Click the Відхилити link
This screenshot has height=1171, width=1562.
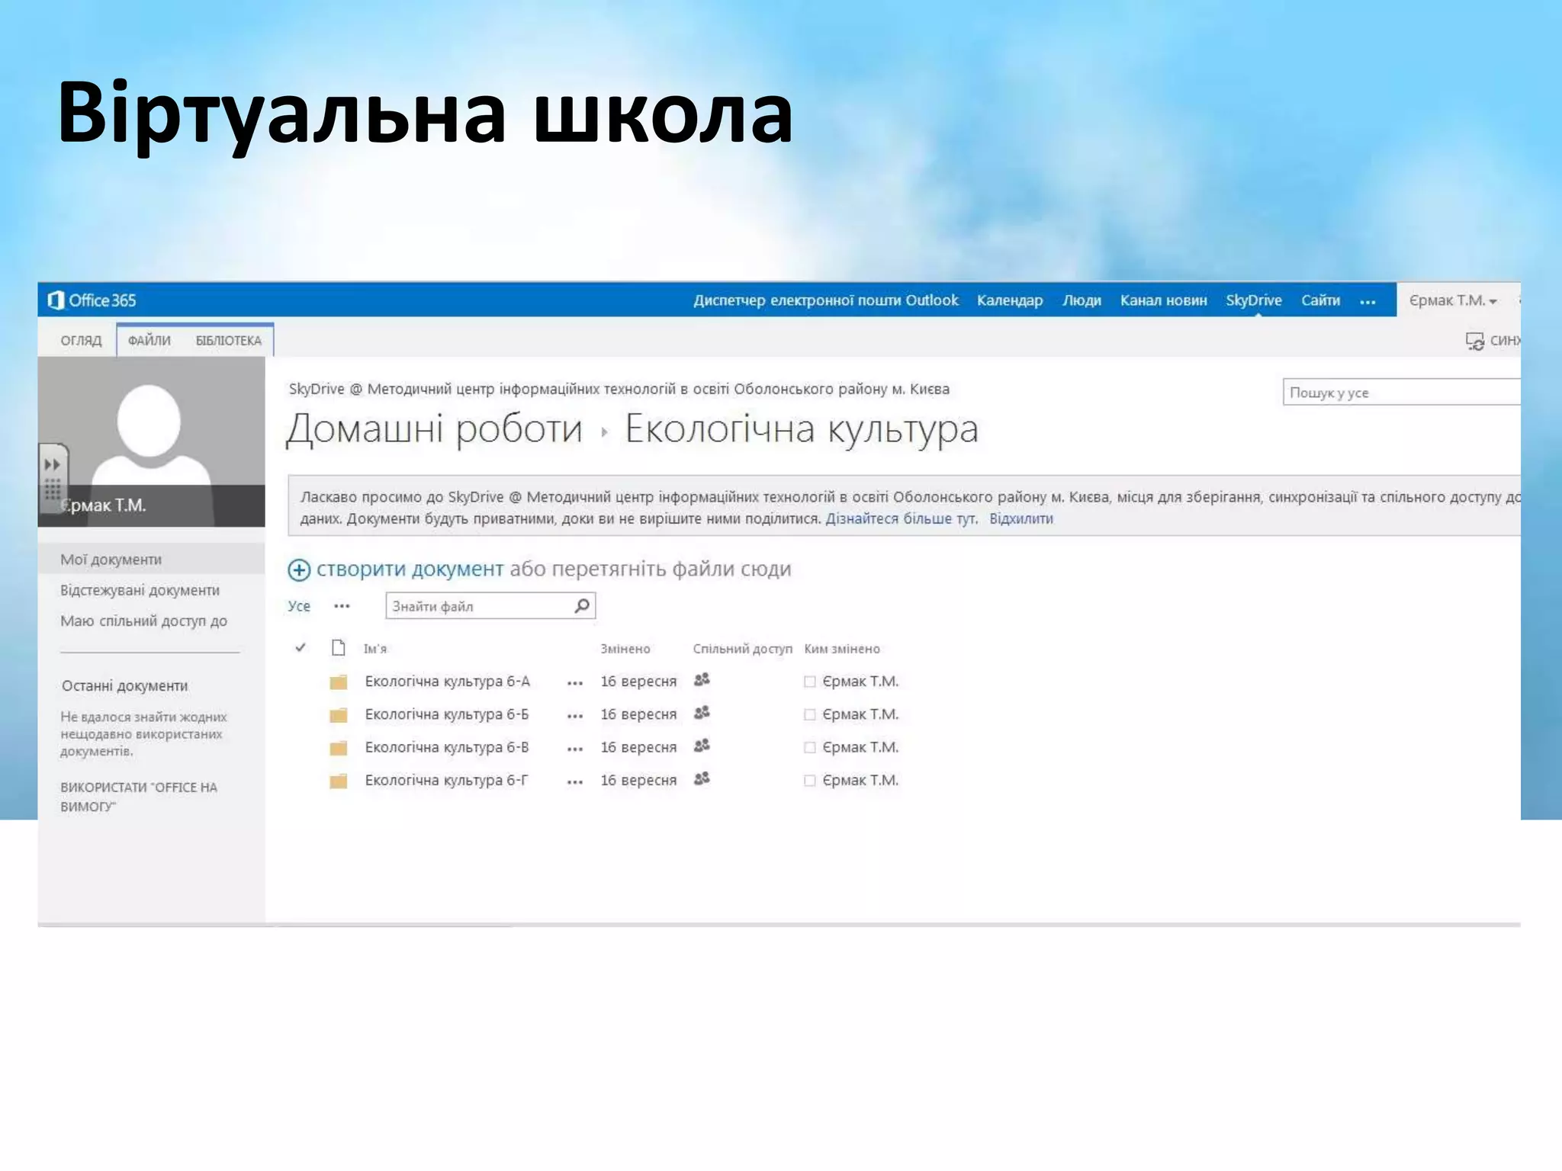point(1021,519)
